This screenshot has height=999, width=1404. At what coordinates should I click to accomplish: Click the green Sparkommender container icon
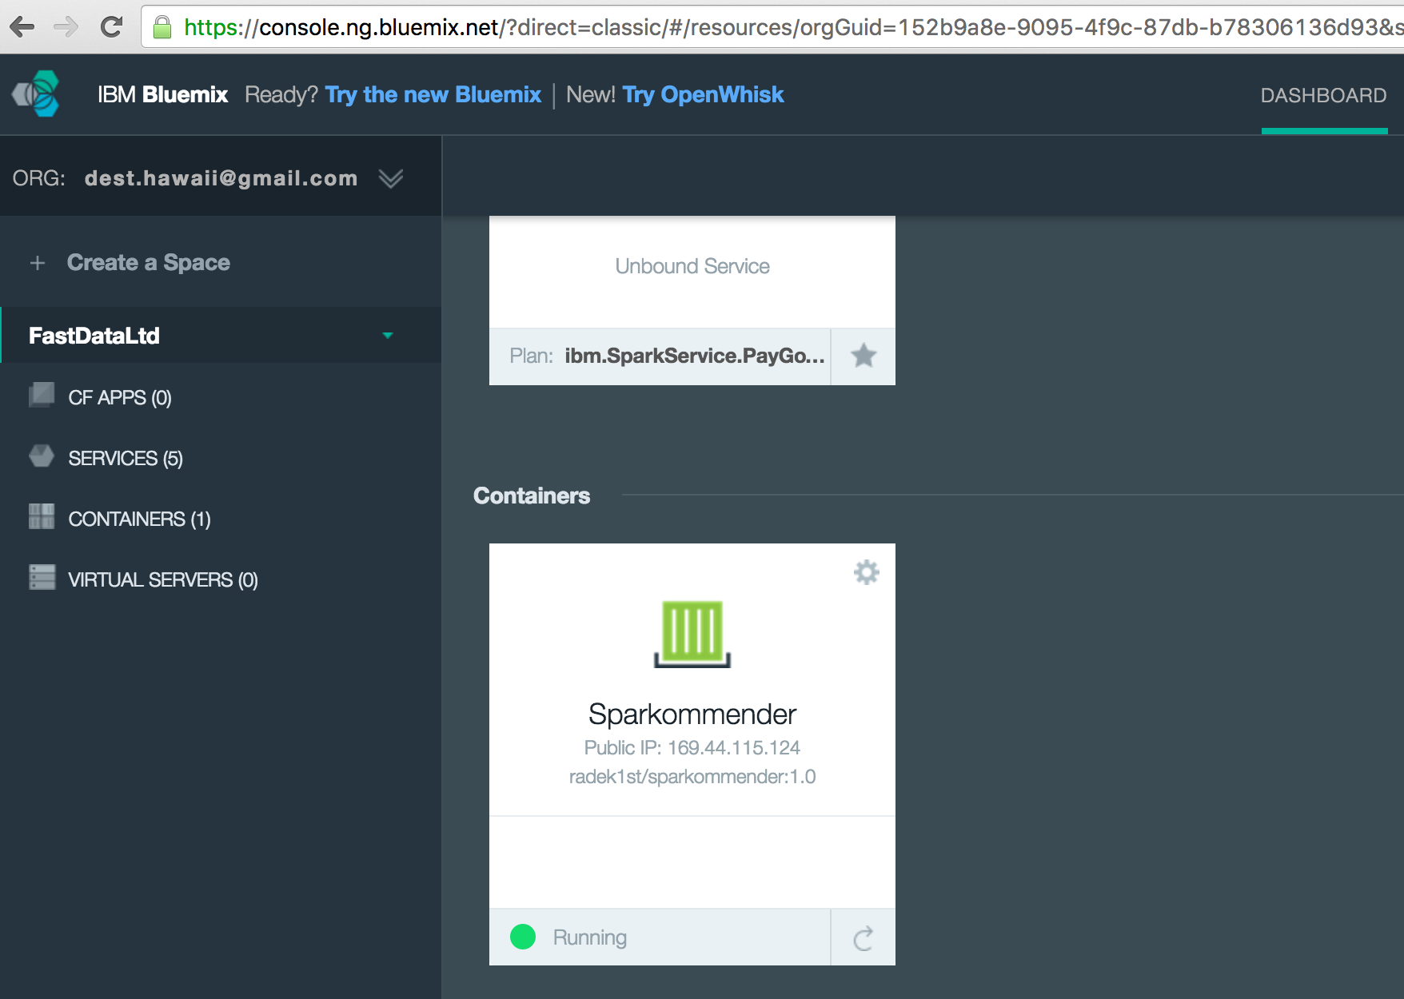(692, 633)
